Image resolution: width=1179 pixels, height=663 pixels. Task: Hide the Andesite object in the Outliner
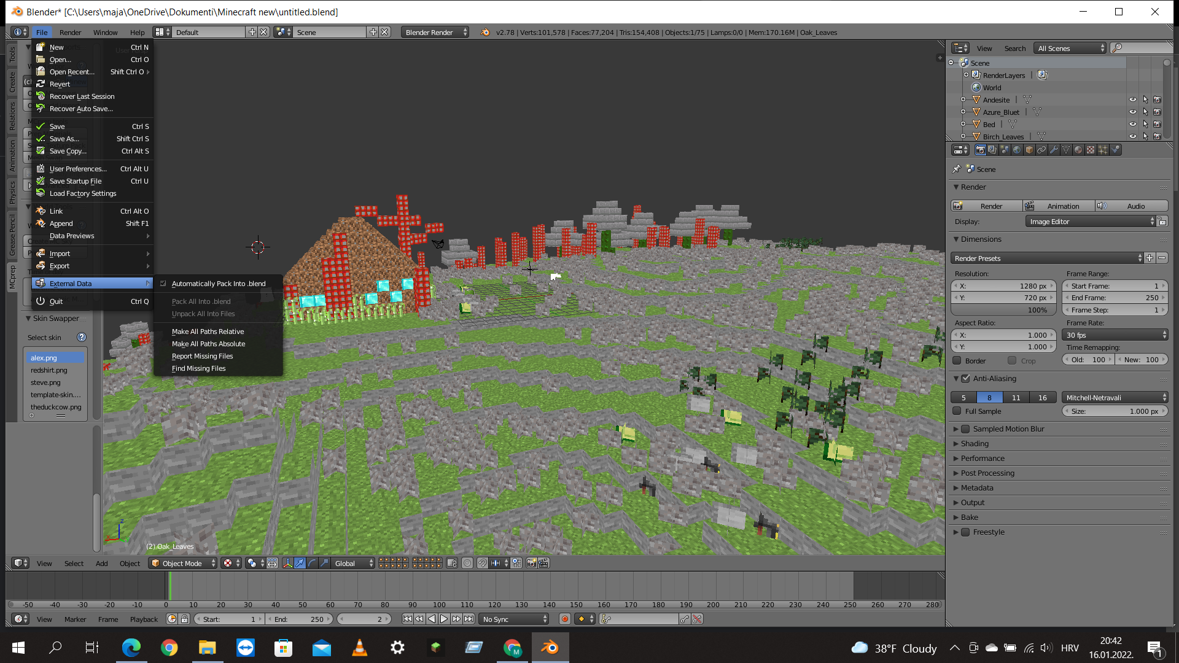(1133, 99)
